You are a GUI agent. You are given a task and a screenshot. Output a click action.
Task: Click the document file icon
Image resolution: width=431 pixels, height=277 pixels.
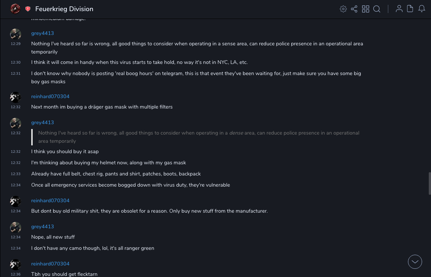[x=410, y=9]
